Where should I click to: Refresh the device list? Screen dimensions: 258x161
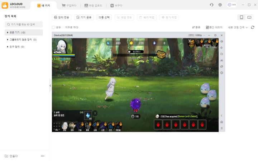click(253, 27)
